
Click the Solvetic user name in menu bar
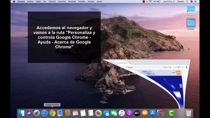point(181,1)
